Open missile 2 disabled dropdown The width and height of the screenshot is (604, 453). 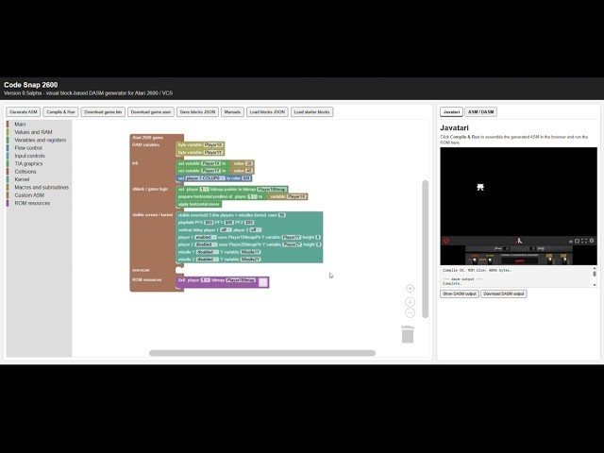(x=208, y=260)
